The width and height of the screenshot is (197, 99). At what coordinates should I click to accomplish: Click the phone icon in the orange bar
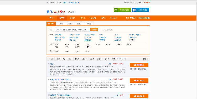click(127, 18)
